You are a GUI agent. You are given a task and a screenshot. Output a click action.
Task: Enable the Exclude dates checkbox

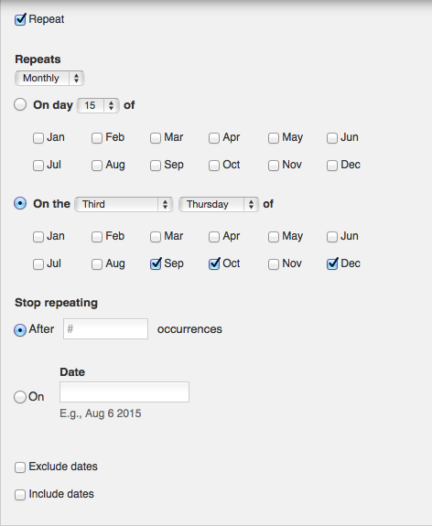tap(20, 467)
